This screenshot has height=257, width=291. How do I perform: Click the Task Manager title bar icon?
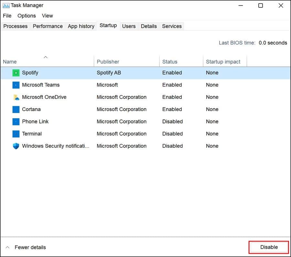(5, 5)
